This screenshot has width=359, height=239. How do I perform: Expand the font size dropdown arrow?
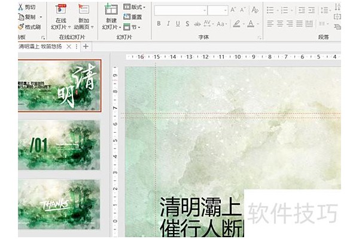(226, 11)
